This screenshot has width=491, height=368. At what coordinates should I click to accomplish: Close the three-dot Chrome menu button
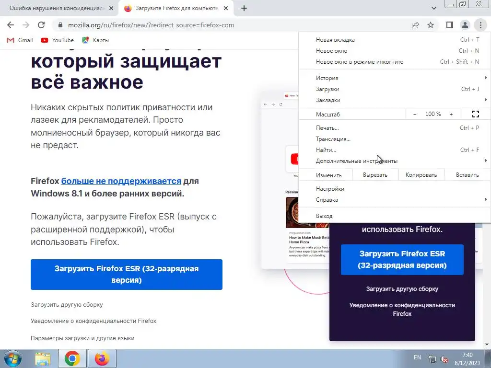point(480,25)
